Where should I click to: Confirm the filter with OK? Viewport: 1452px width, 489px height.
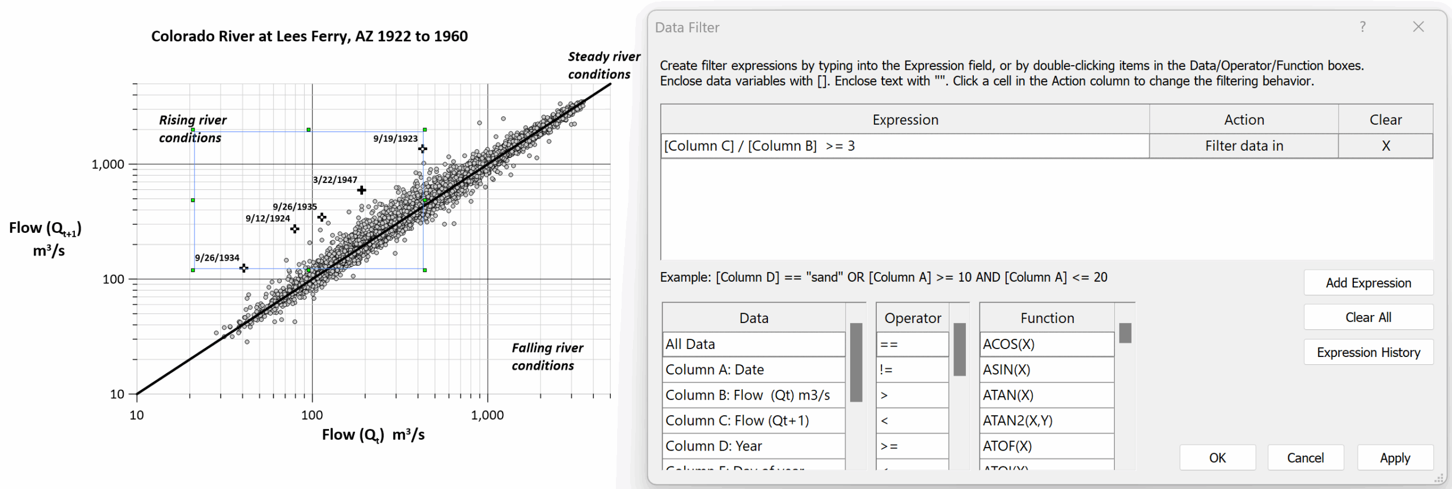click(x=1217, y=457)
